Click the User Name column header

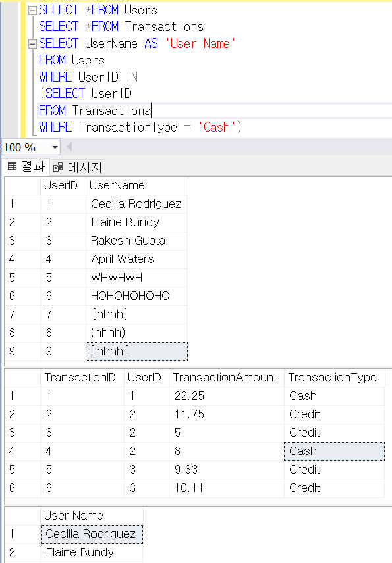click(92, 516)
